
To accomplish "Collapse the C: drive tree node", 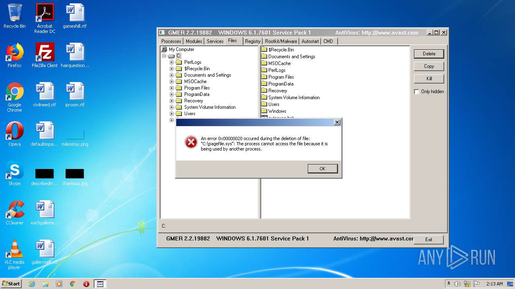I will (x=164, y=56).
